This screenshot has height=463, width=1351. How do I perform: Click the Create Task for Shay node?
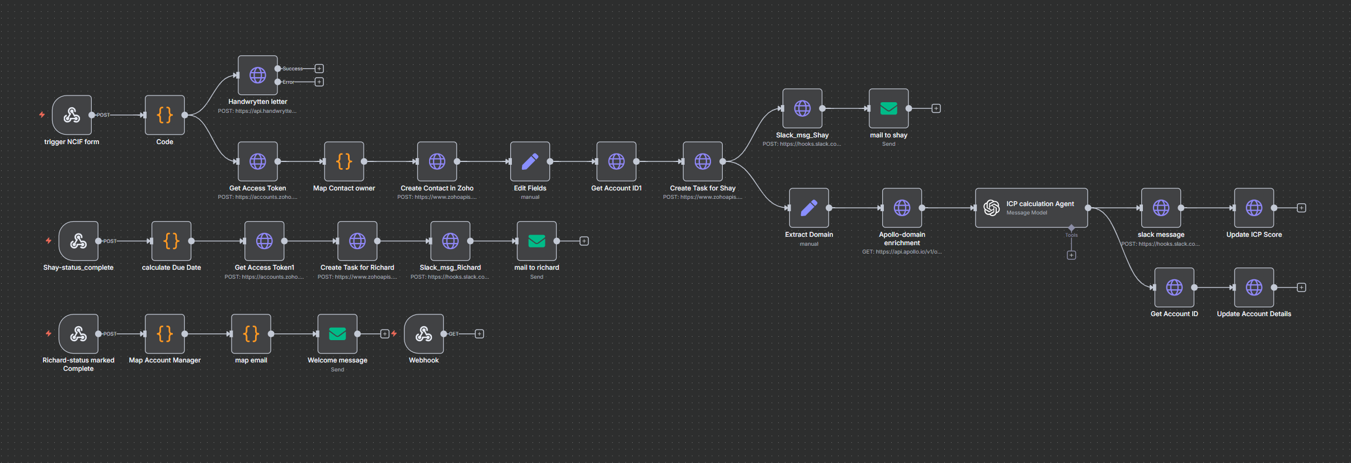pyautogui.click(x=703, y=161)
